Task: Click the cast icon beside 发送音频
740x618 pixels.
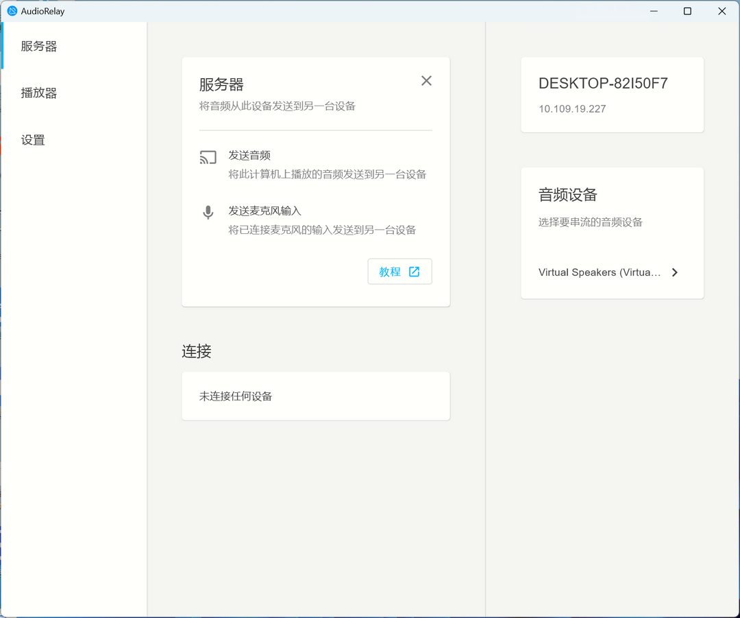Action: (208, 157)
